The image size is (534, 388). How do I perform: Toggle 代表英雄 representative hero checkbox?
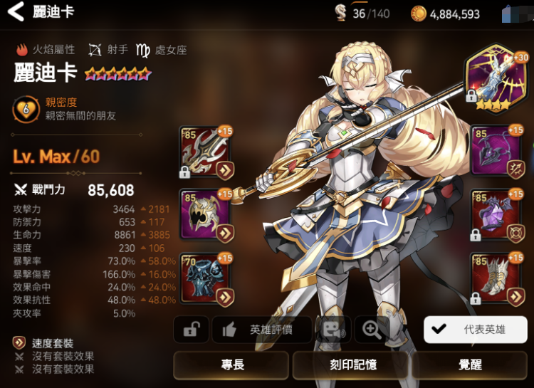[476, 330]
